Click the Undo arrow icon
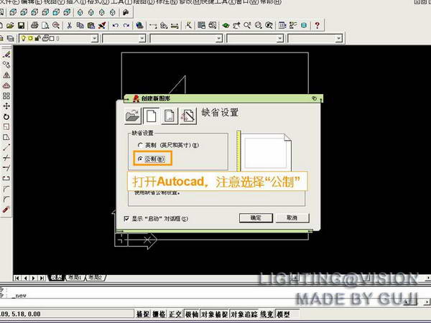431x323 pixels. (116, 26)
